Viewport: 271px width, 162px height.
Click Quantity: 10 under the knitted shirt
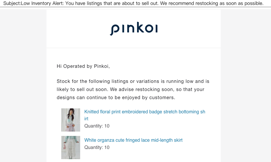tap(97, 126)
